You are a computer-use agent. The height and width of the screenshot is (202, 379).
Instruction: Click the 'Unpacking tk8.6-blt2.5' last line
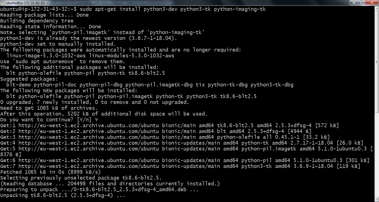pyautogui.click(x=62, y=195)
